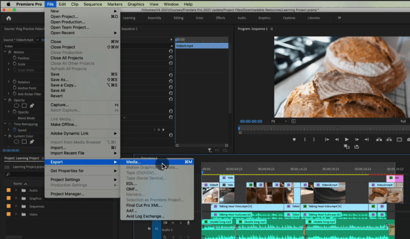Screen dimensions: 410x239
Task: Switch to the Color workspace tab
Action: click(x=199, y=18)
